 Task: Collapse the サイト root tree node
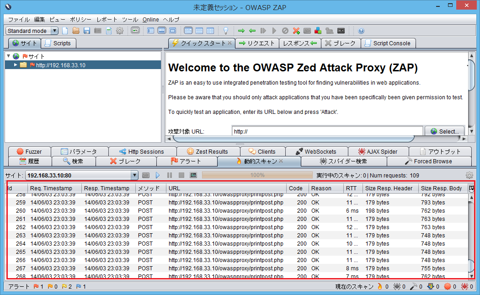[x=9, y=56]
